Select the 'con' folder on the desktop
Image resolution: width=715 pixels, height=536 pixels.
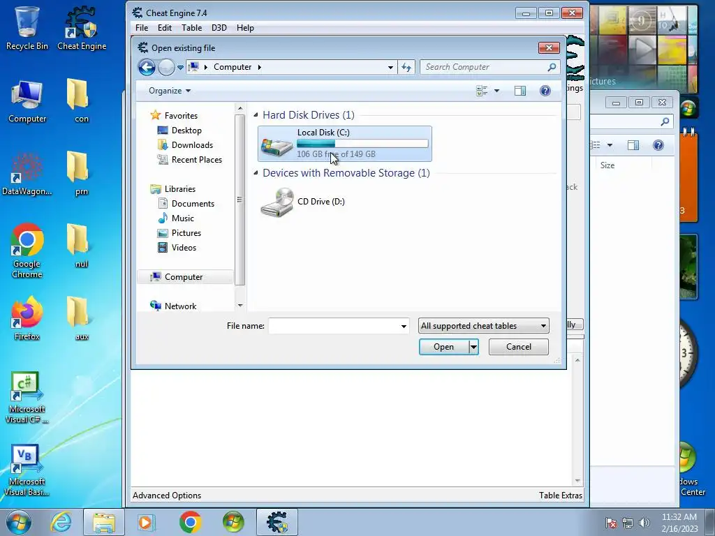82,101
